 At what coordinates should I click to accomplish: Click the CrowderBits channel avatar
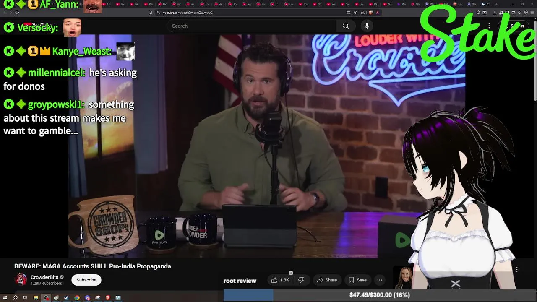pos(21,280)
